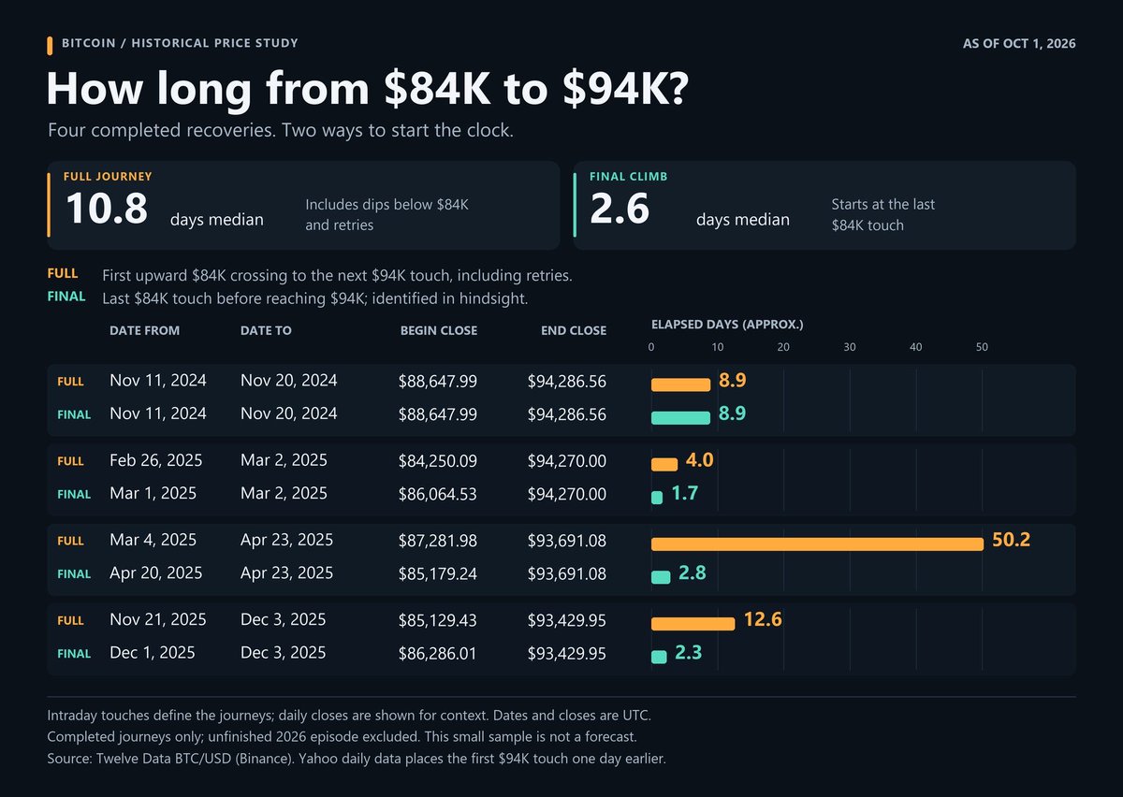The image size is (1123, 797).
Task: Select the "Mar 1, 2025" start date
Action: coord(151,493)
